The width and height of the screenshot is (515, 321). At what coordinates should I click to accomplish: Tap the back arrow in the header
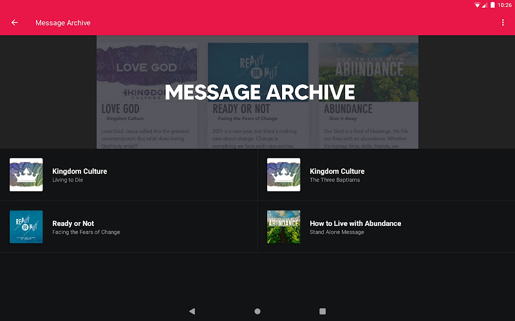pos(14,22)
